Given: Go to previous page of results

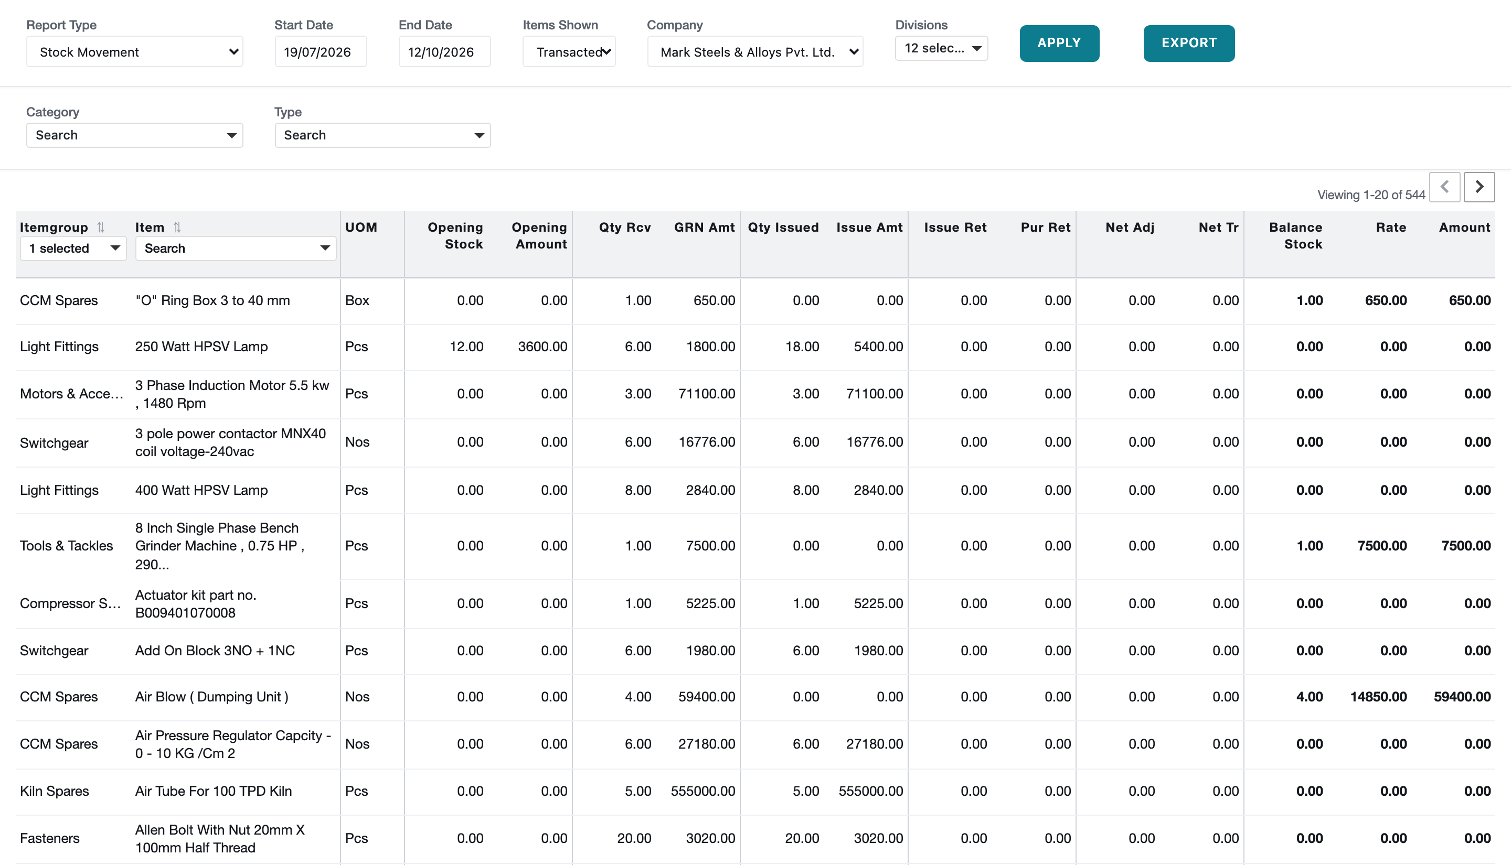Looking at the screenshot, I should [1444, 187].
